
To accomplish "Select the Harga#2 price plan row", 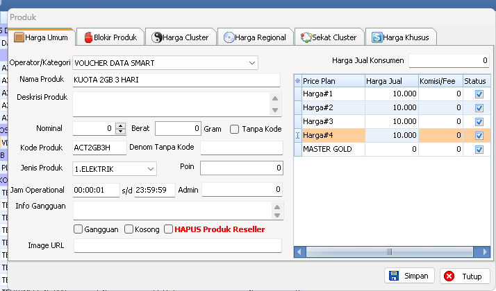I will click(x=392, y=108).
